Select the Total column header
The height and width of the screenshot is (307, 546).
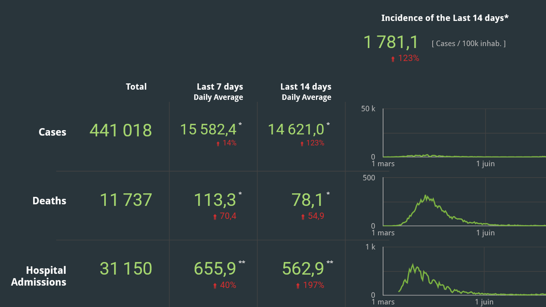click(x=136, y=87)
